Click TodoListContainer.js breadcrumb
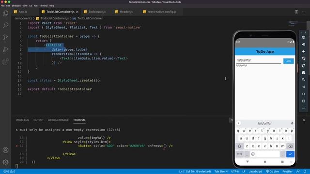 coord(55,18)
